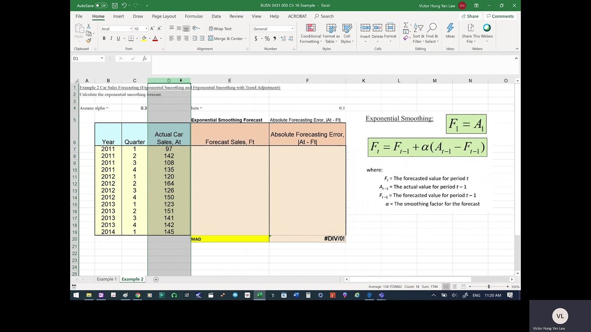Click the Save icon in title bar
The width and height of the screenshot is (591, 332).
coord(115,6)
